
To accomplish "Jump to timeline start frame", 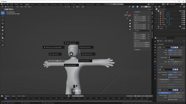I will (x=73, y=96).
